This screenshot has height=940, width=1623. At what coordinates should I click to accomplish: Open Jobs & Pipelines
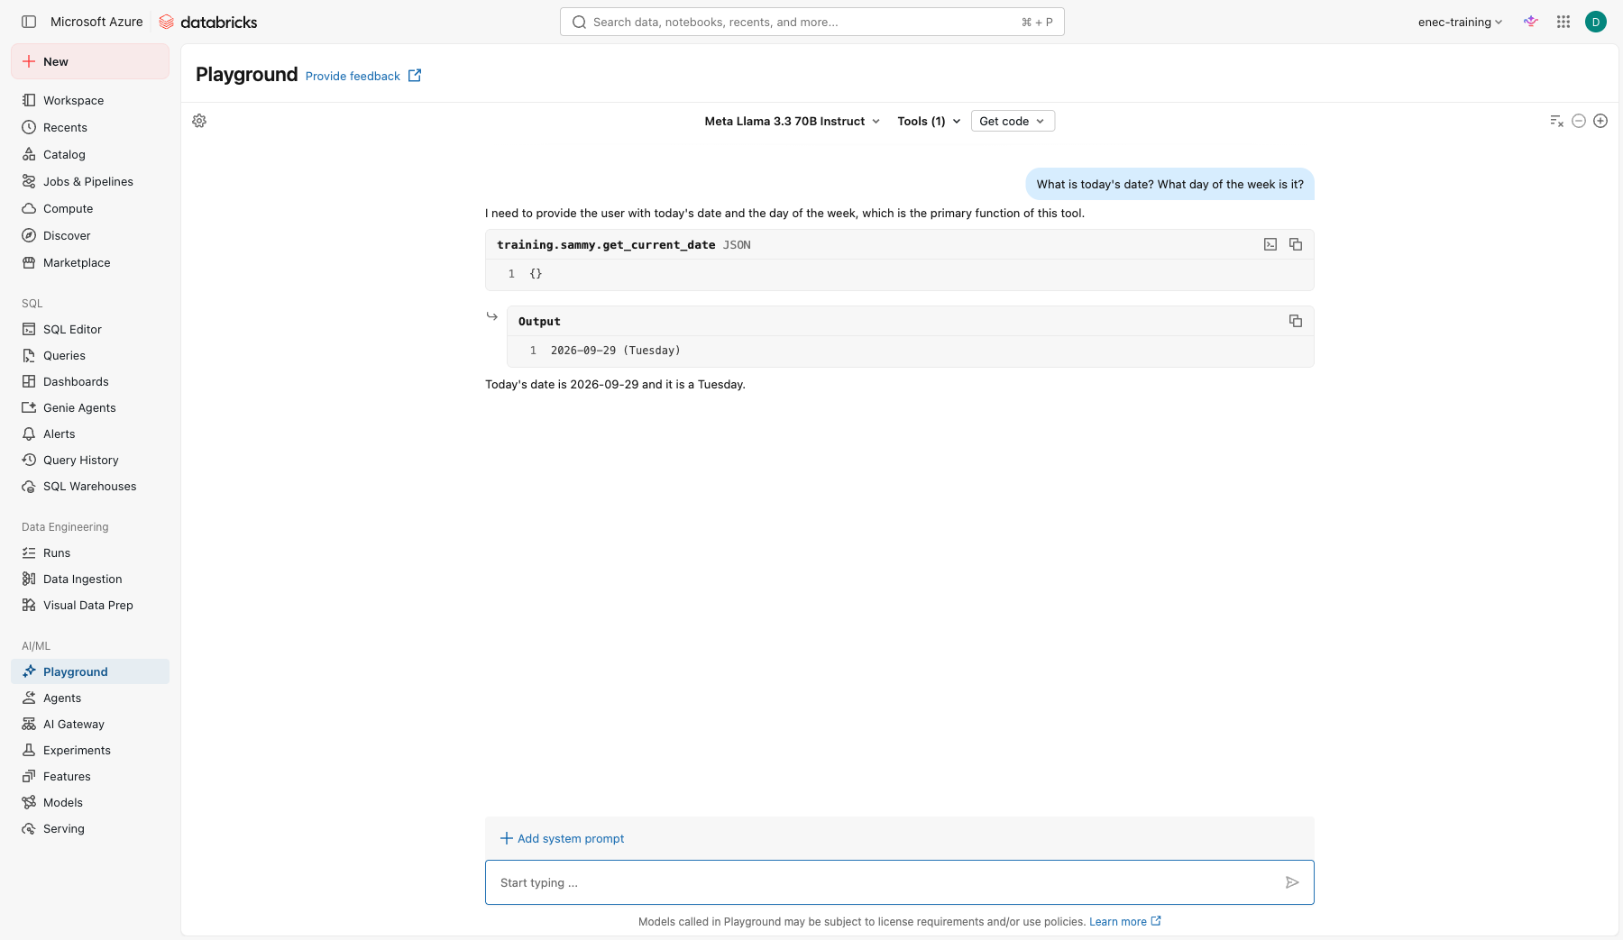(90, 181)
